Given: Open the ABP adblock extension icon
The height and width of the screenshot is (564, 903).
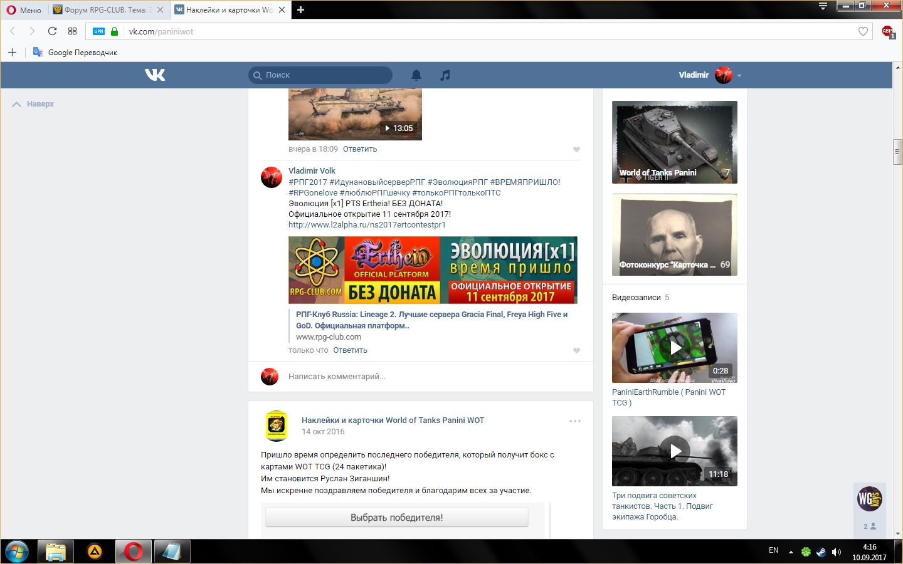Looking at the screenshot, I should tap(888, 31).
